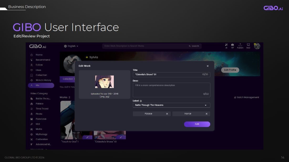The image size is (289, 162).
Task: Click the purple Edit button
Action: pyautogui.click(x=197, y=124)
